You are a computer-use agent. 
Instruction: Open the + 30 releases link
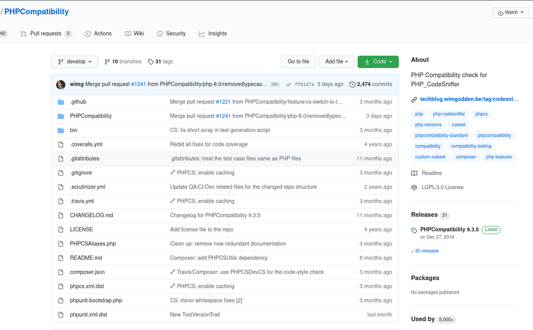pyautogui.click(x=425, y=251)
